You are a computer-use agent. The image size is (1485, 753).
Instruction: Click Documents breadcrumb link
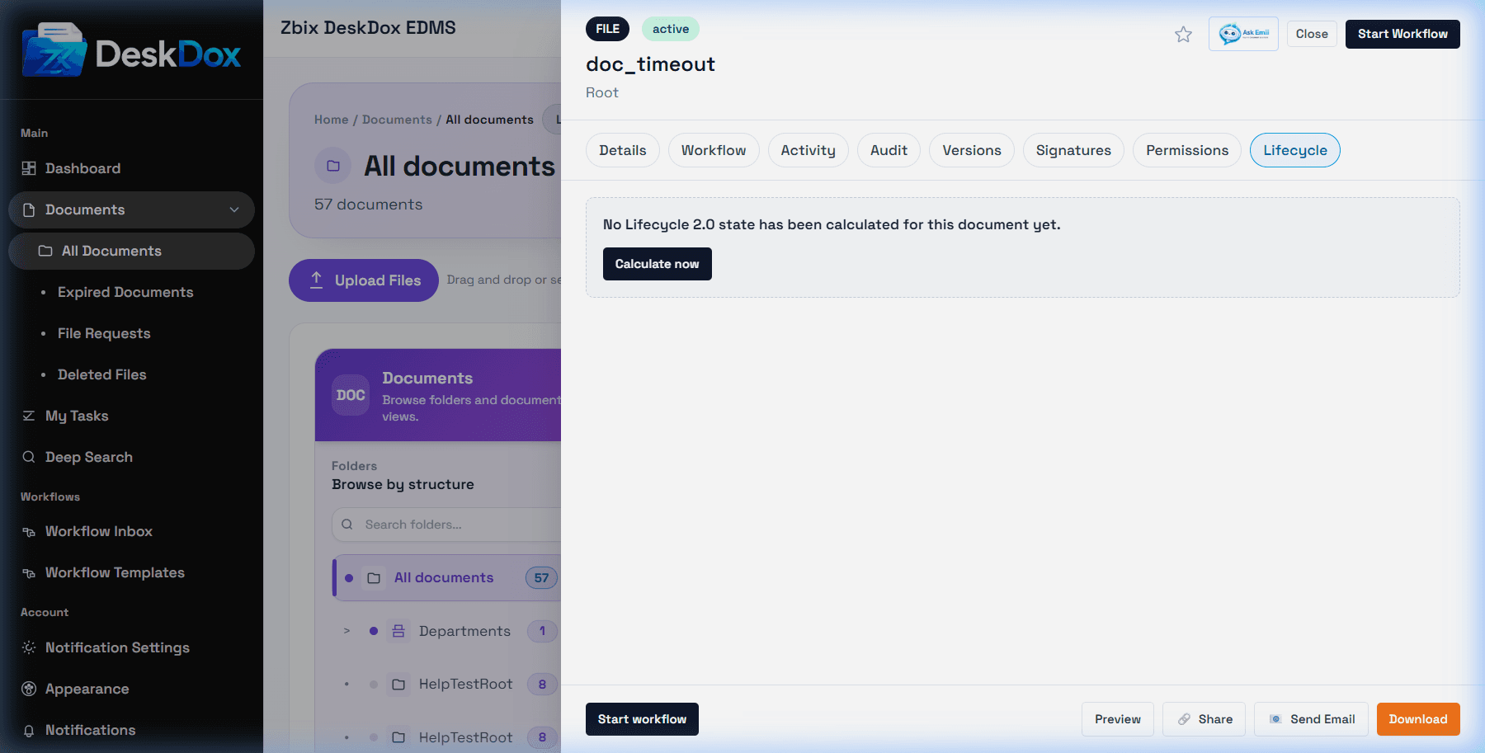point(397,120)
